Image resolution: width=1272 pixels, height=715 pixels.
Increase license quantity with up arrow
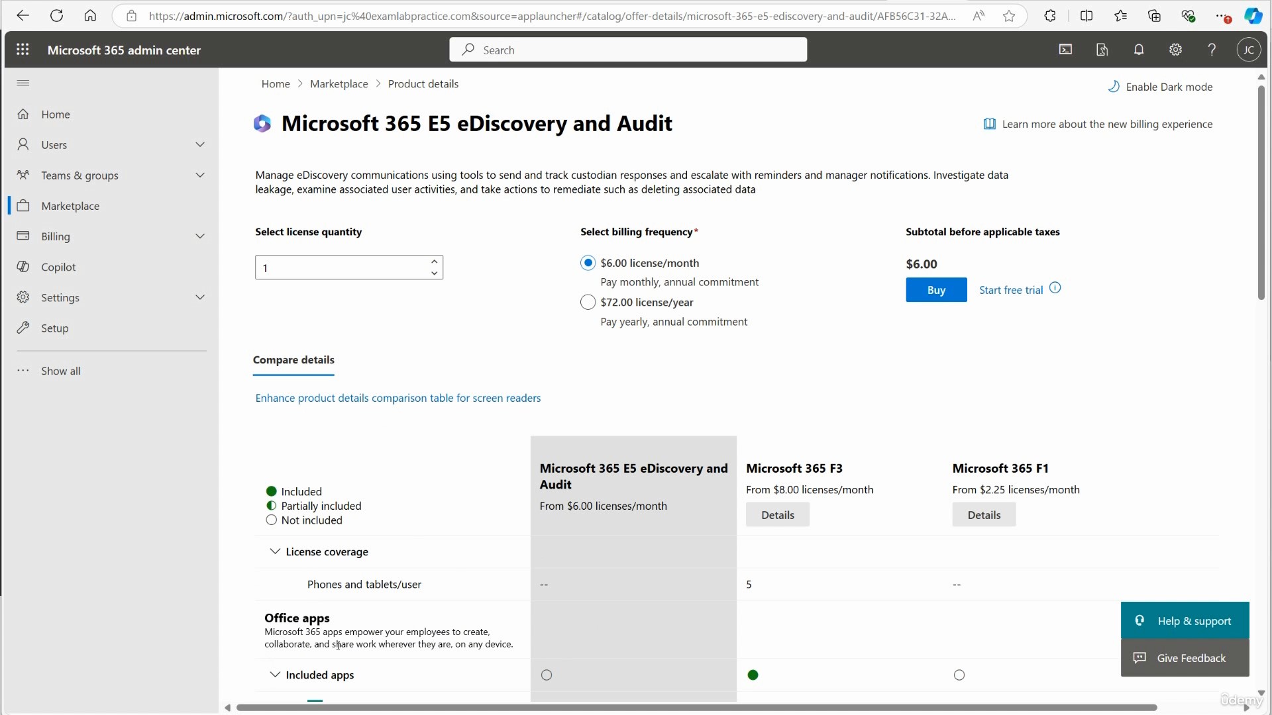[x=434, y=262]
